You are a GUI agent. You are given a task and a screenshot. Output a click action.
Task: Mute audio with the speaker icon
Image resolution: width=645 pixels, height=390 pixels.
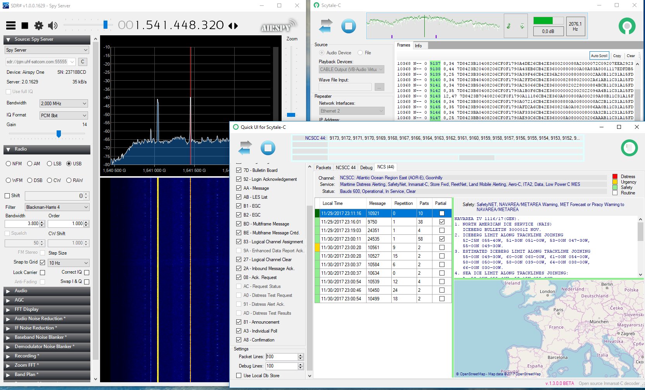52,26
